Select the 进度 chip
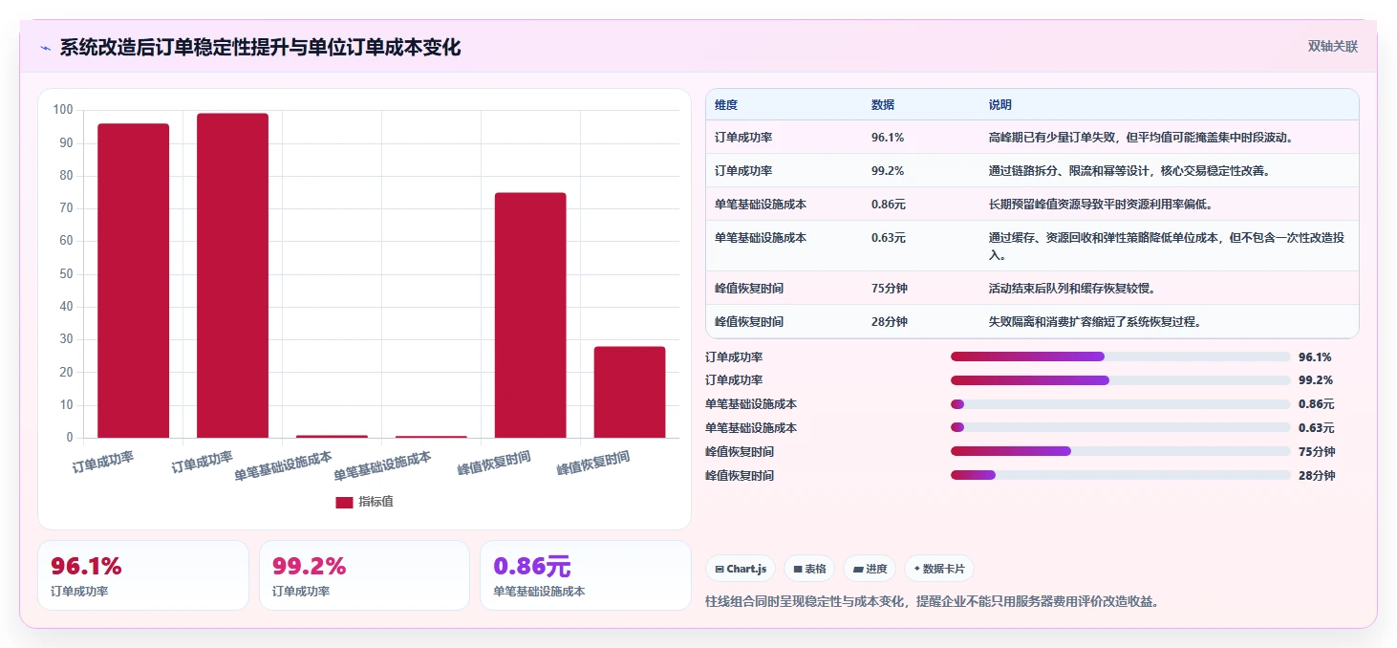This screenshot has height=648, width=1397. [x=870, y=569]
